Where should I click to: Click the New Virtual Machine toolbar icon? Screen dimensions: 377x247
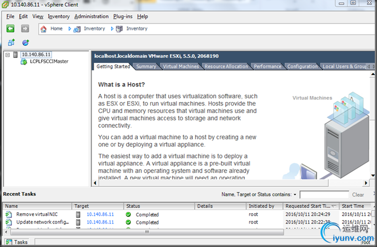[x=12, y=43]
